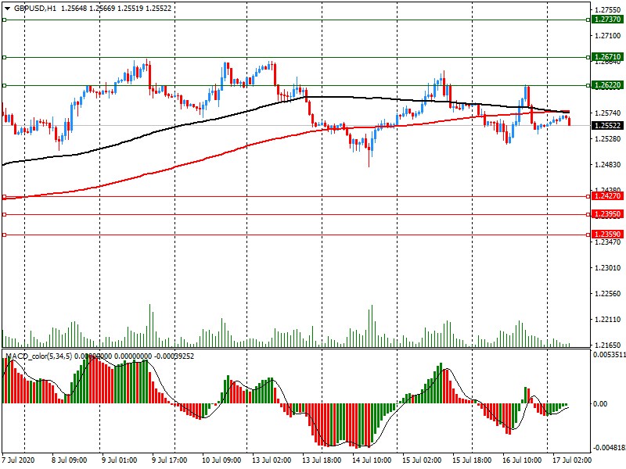Click the red 1.23950 price level tag
This screenshot has width=626, height=469.
tap(607, 214)
